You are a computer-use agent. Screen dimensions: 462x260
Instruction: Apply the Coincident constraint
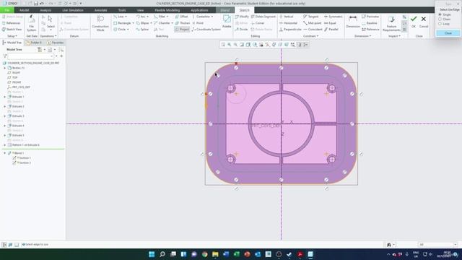coord(313,30)
